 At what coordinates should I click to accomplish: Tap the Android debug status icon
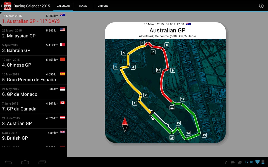(233, 162)
